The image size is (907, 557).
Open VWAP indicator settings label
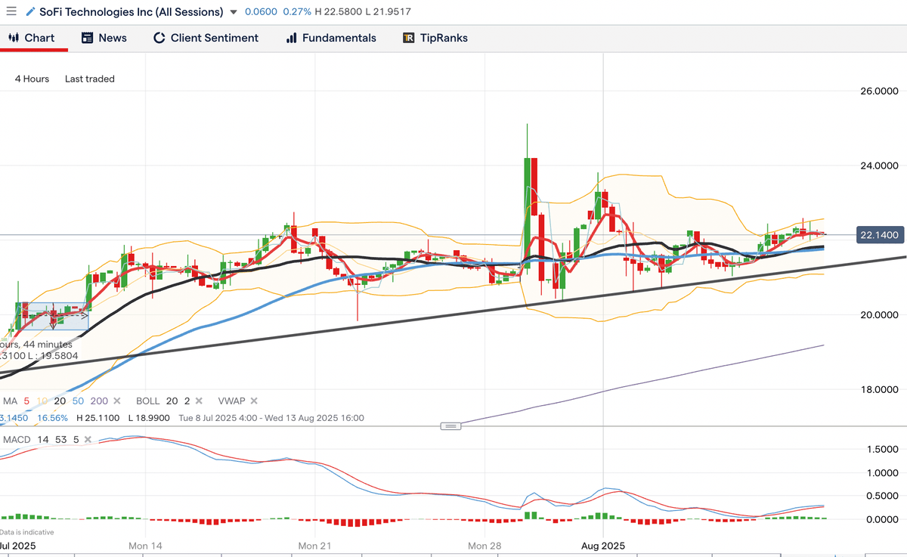(x=231, y=401)
